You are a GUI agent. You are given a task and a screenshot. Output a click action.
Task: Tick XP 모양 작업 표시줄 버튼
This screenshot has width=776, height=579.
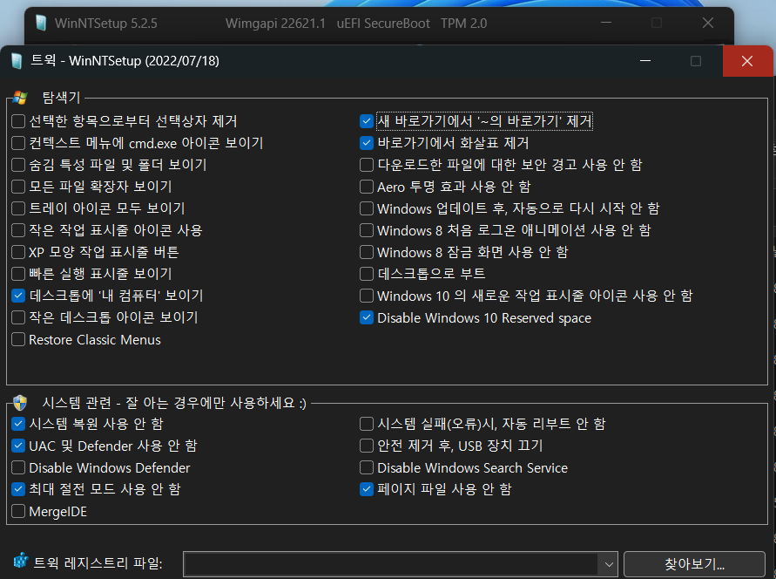[x=18, y=252]
